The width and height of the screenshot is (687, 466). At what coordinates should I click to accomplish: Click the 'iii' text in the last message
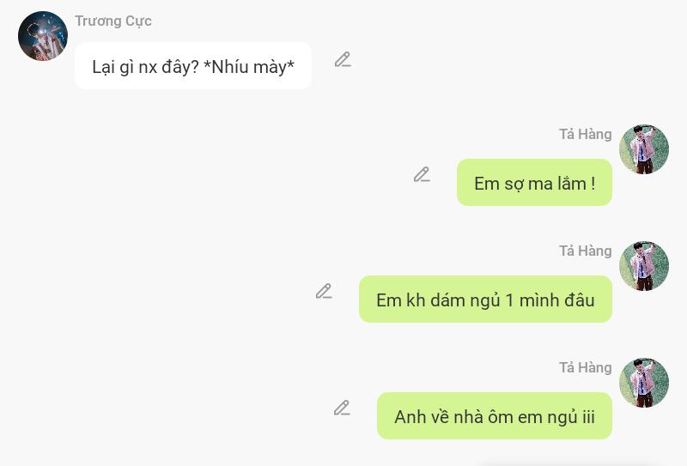point(588,416)
